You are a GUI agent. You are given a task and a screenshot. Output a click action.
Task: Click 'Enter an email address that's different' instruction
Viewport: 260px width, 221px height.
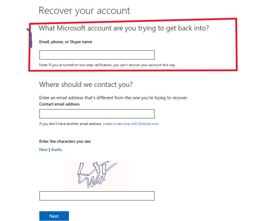point(114,98)
